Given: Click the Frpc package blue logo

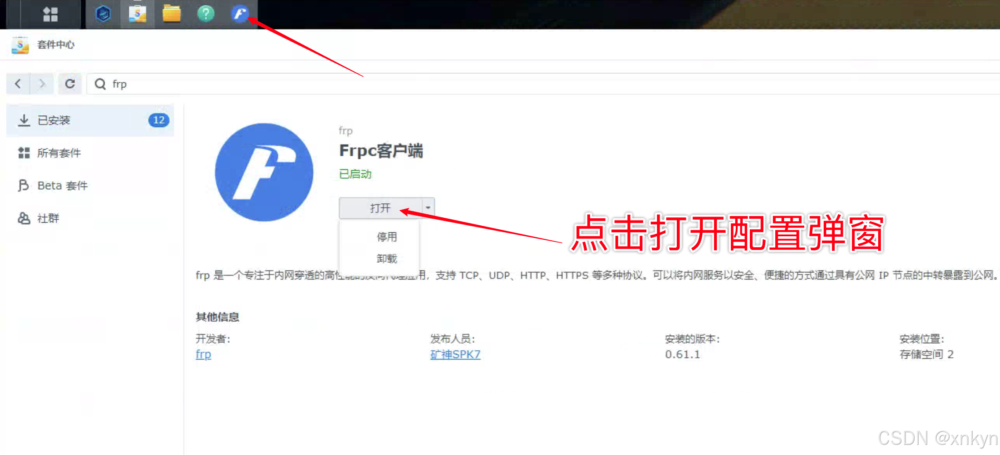Looking at the screenshot, I should pos(264,172).
